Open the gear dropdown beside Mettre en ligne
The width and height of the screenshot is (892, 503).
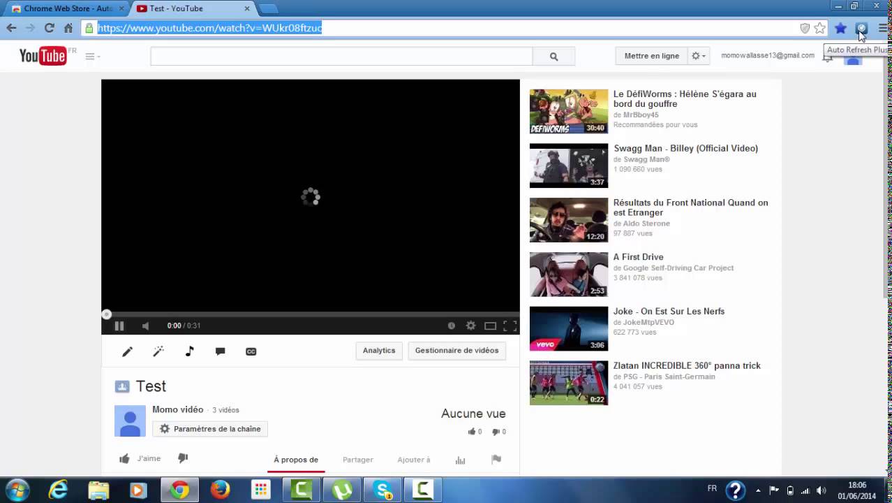tap(698, 56)
